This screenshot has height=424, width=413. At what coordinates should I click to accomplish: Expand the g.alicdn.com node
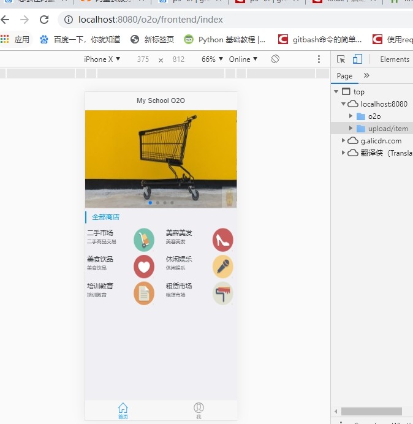click(x=343, y=140)
